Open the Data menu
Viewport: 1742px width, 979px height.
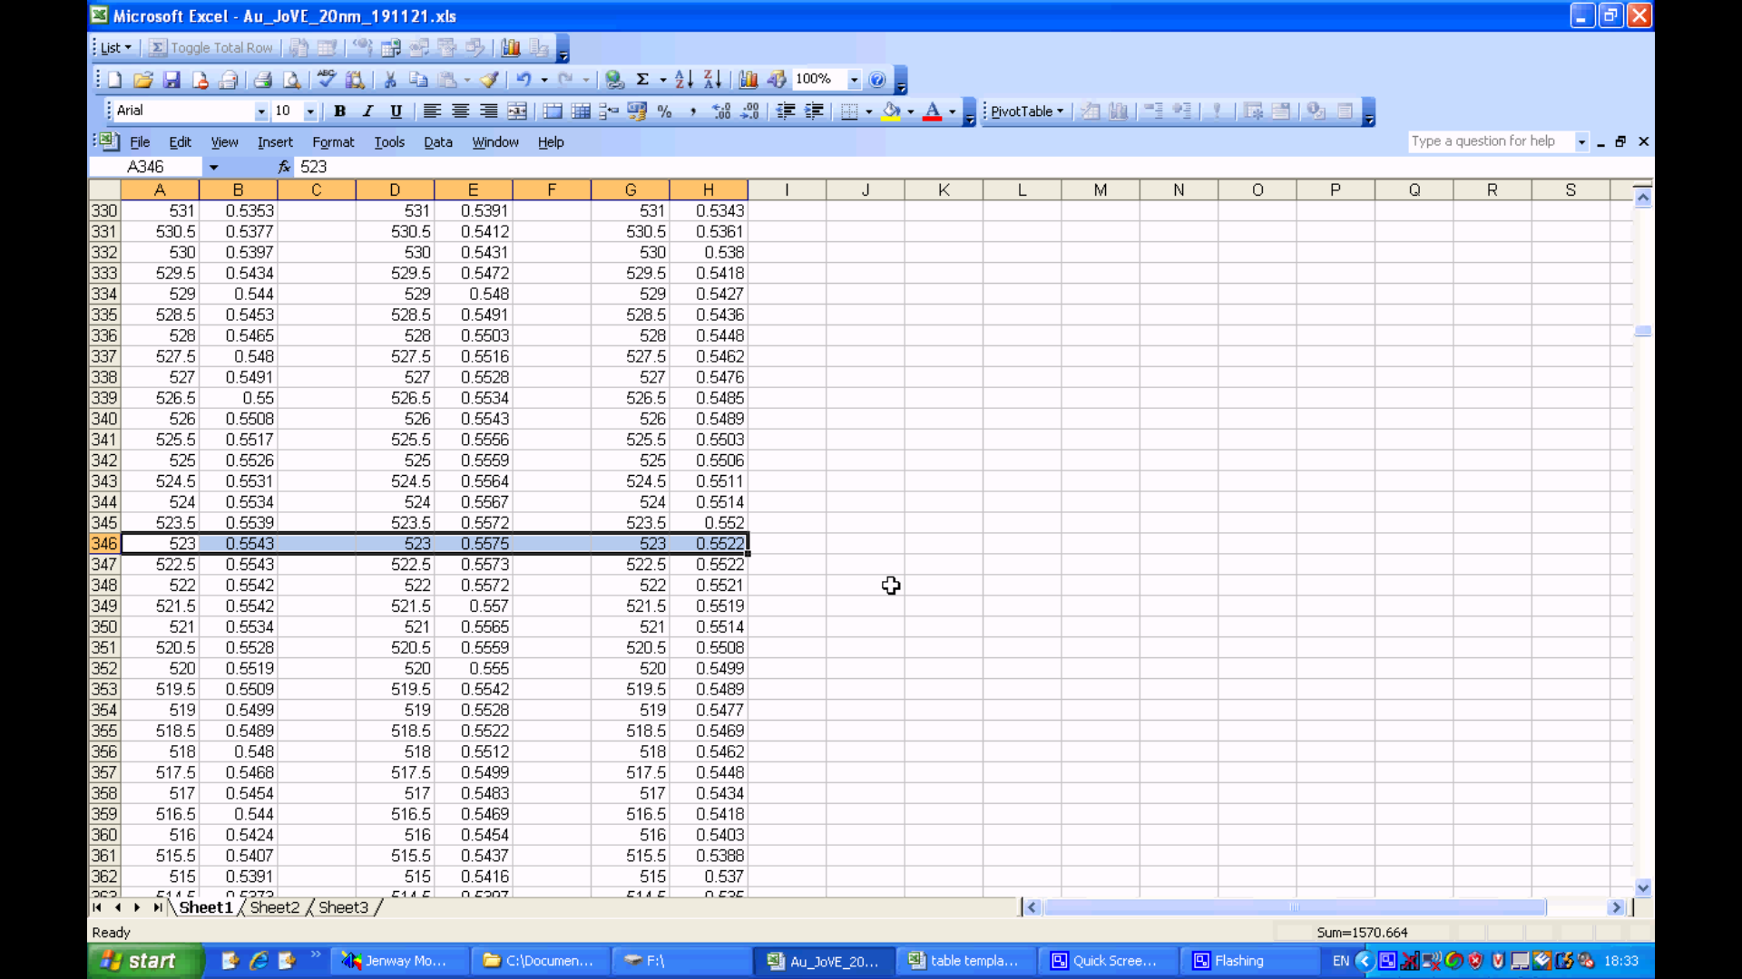[437, 142]
